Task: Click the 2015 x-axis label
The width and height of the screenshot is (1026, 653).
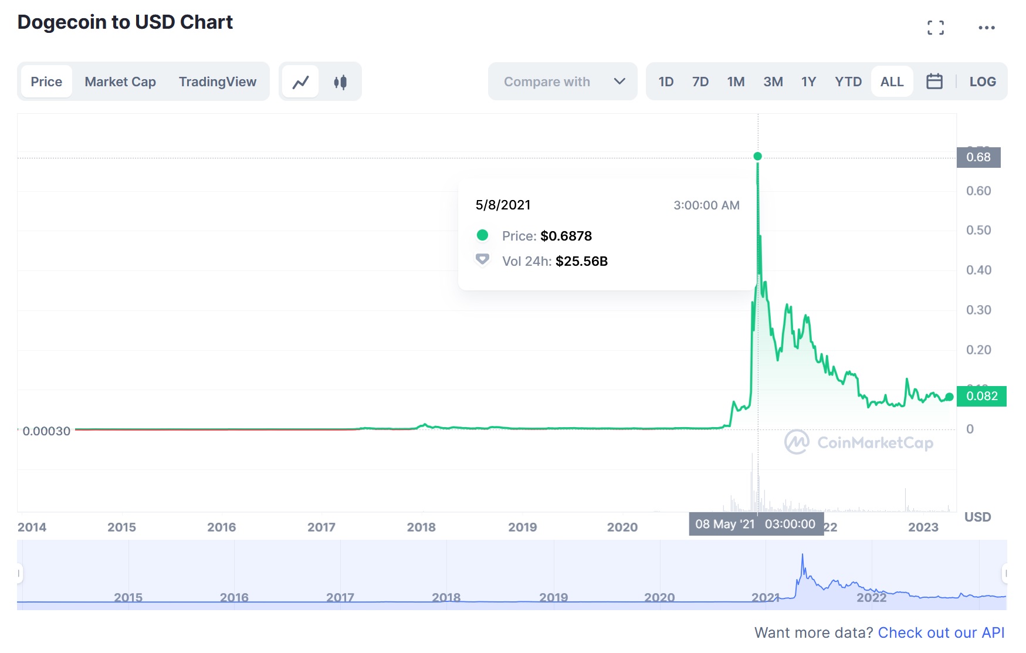Action: pos(121,527)
